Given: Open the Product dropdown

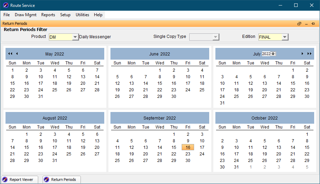Looking at the screenshot, I should (75, 37).
